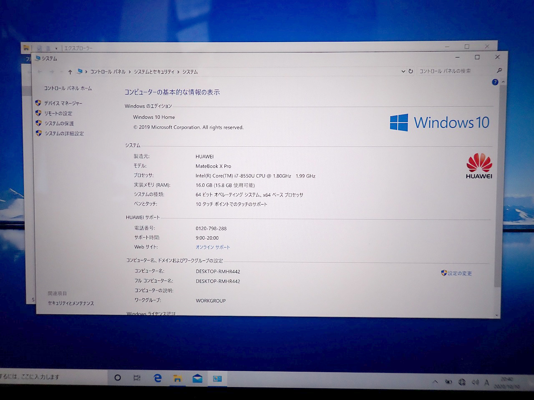The width and height of the screenshot is (534, 400).
Task: Open the taskbar clock and date
Action: [507, 383]
